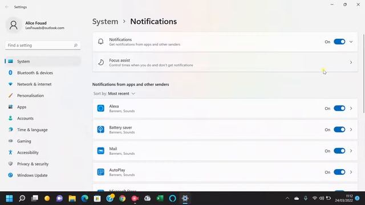The height and width of the screenshot is (205, 365).
Task: Go to Accounts settings
Action: tap(43, 118)
